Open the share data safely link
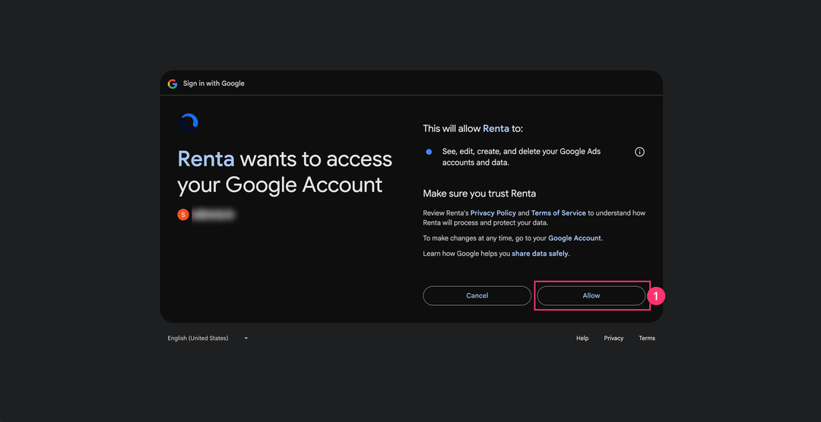This screenshot has height=422, width=821. pyautogui.click(x=540, y=254)
